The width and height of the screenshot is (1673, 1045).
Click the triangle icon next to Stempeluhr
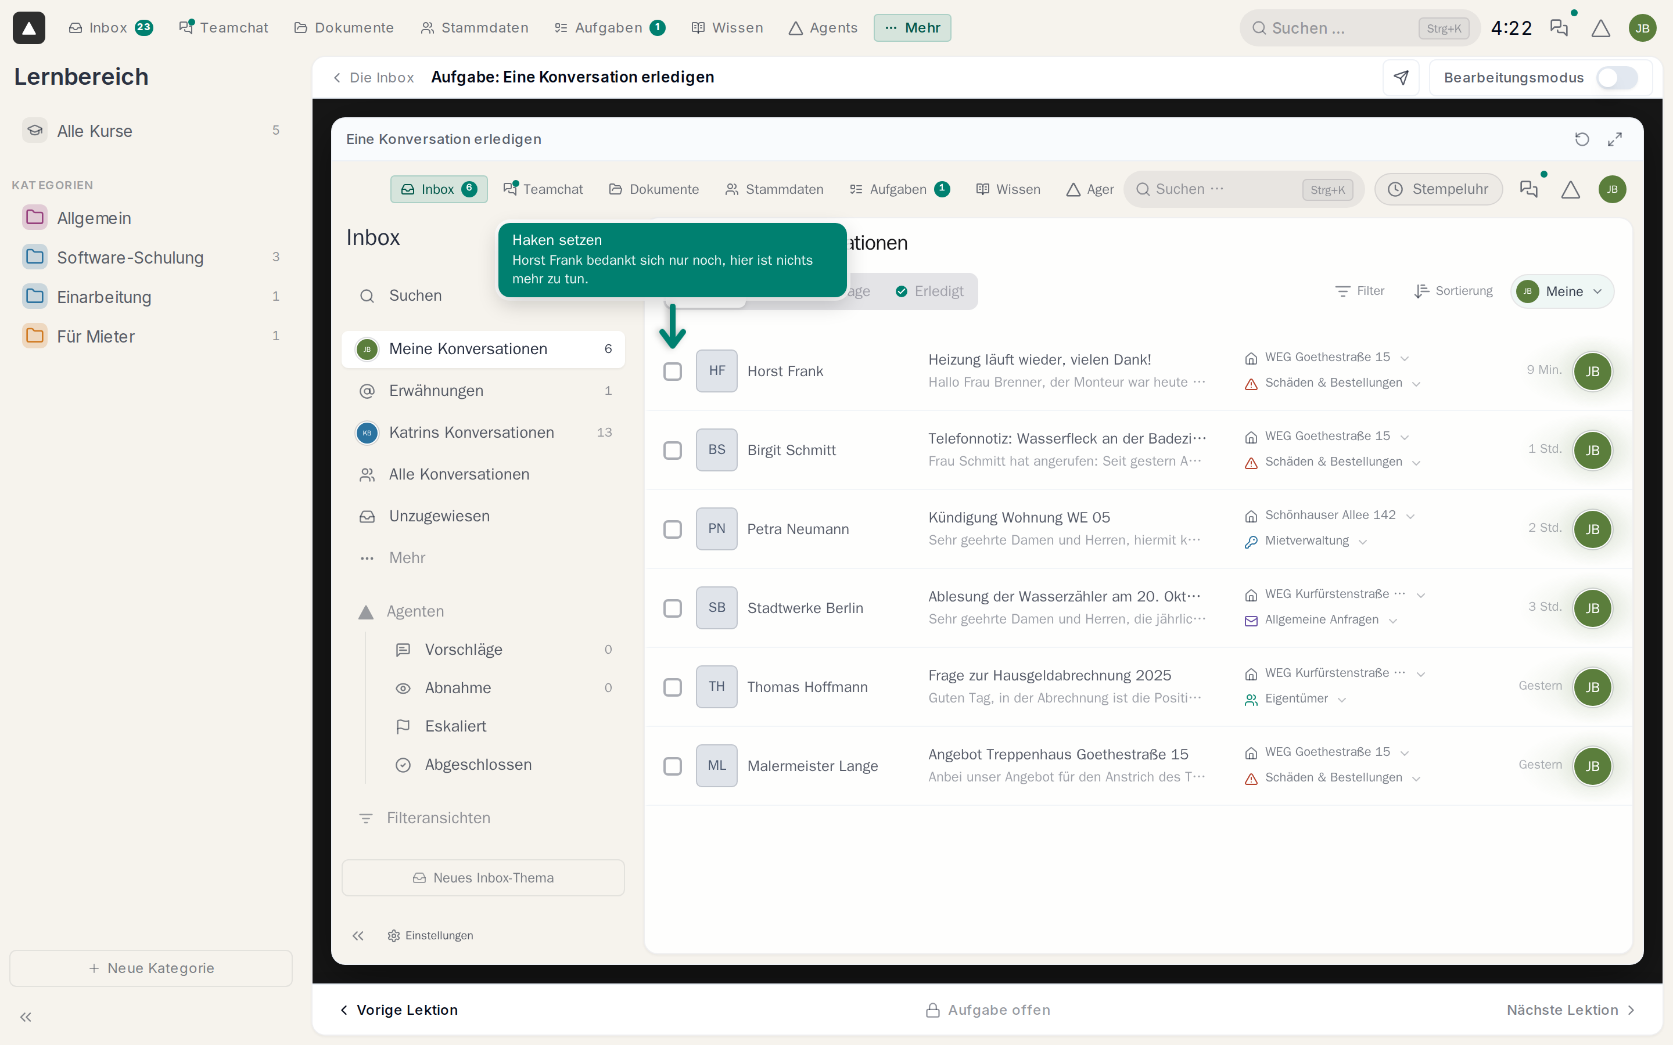click(x=1571, y=189)
